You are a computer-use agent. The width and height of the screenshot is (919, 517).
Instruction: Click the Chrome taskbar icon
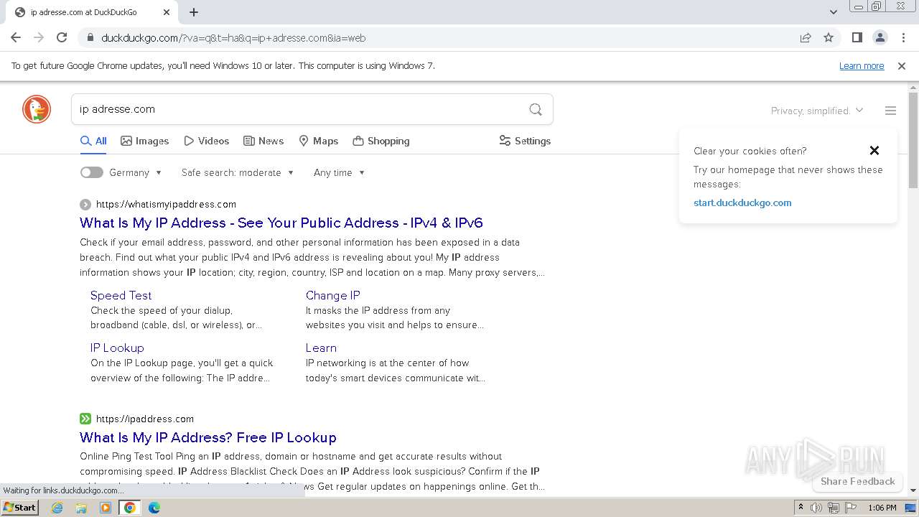(130, 508)
